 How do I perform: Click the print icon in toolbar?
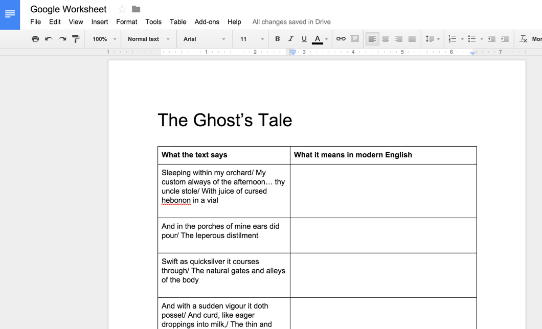coord(35,39)
